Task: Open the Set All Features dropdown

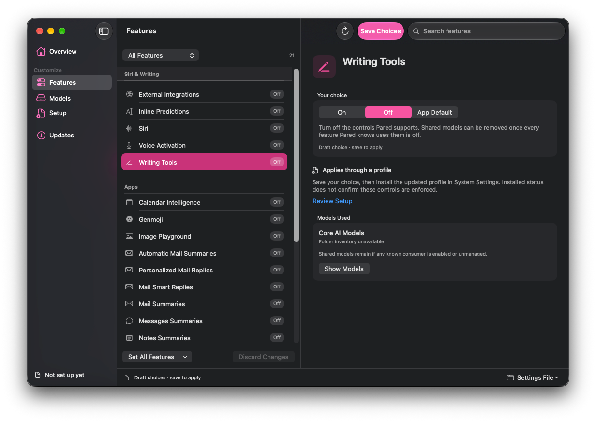Action: (157, 357)
